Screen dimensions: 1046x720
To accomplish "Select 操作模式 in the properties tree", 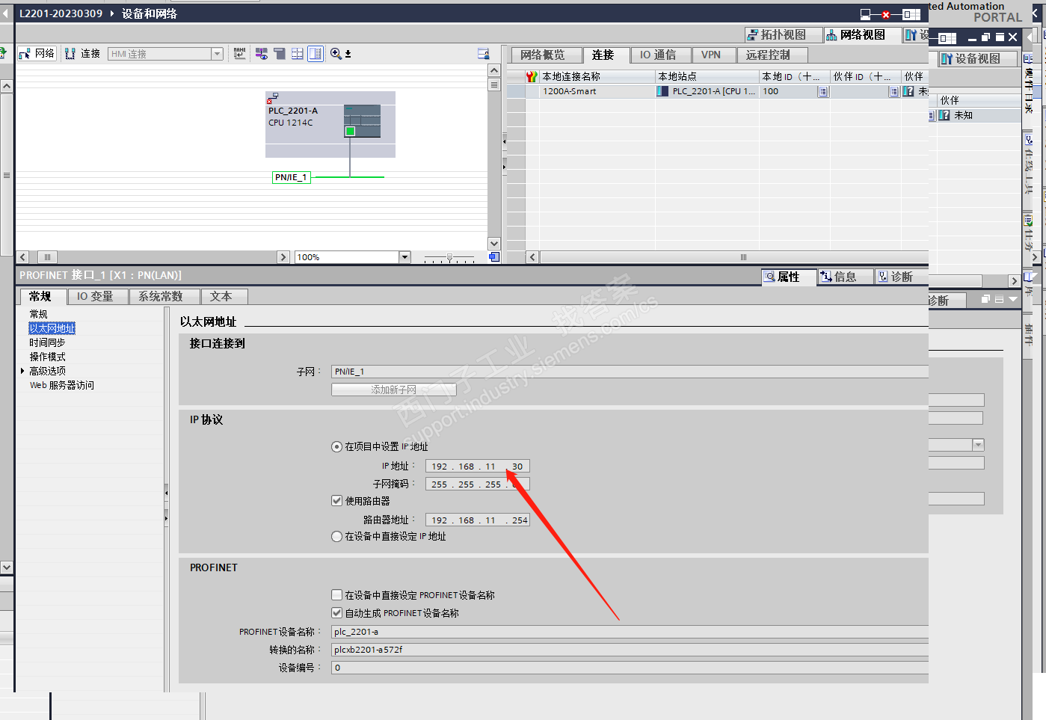I will click(x=47, y=357).
